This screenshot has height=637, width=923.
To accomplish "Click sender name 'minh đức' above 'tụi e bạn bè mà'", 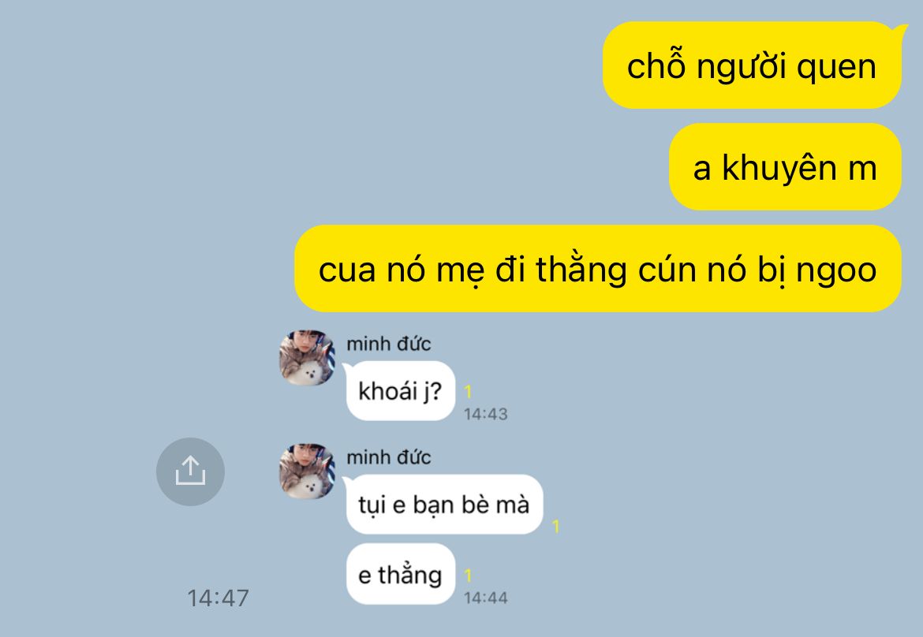I will click(x=388, y=457).
